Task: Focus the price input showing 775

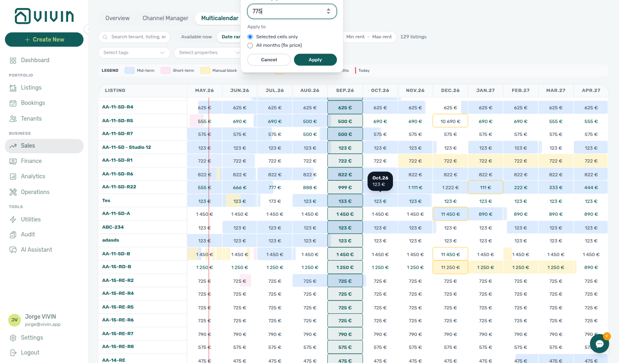Action: [292, 11]
